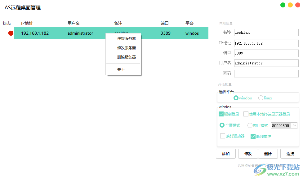Check the 映射驱动器 checkbox
Viewport: 303px width, 179px height.
tap(222, 136)
